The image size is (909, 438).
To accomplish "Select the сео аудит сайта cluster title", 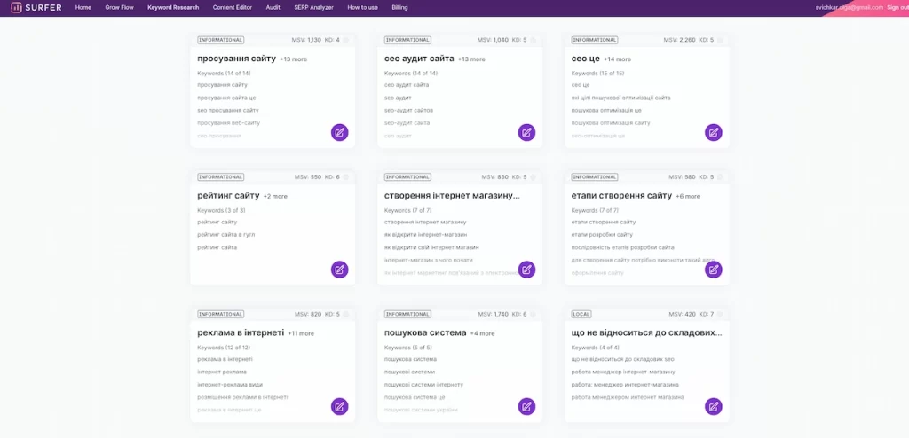I will click(x=419, y=59).
